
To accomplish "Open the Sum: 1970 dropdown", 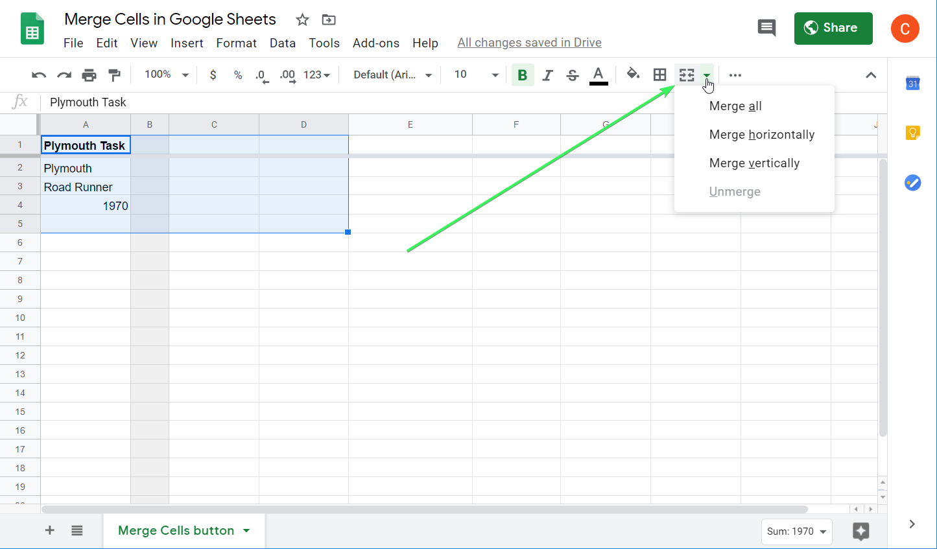I will (796, 531).
